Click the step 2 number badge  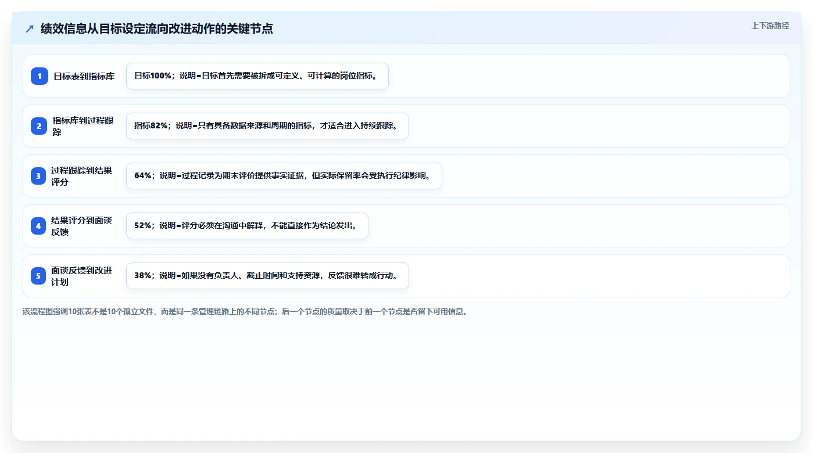click(x=39, y=126)
